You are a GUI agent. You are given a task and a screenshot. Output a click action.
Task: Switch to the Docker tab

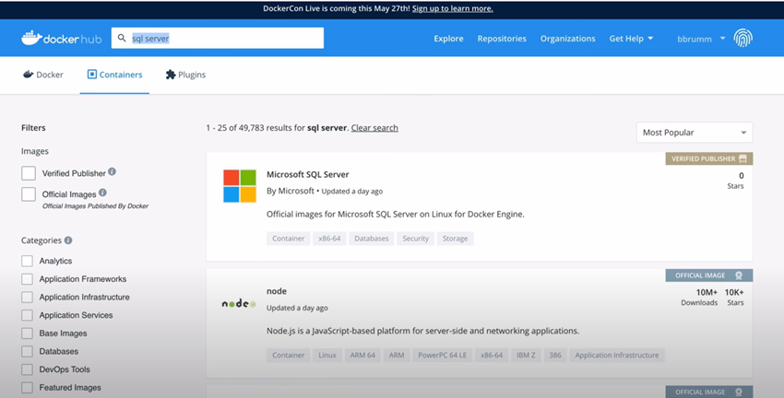coord(43,75)
